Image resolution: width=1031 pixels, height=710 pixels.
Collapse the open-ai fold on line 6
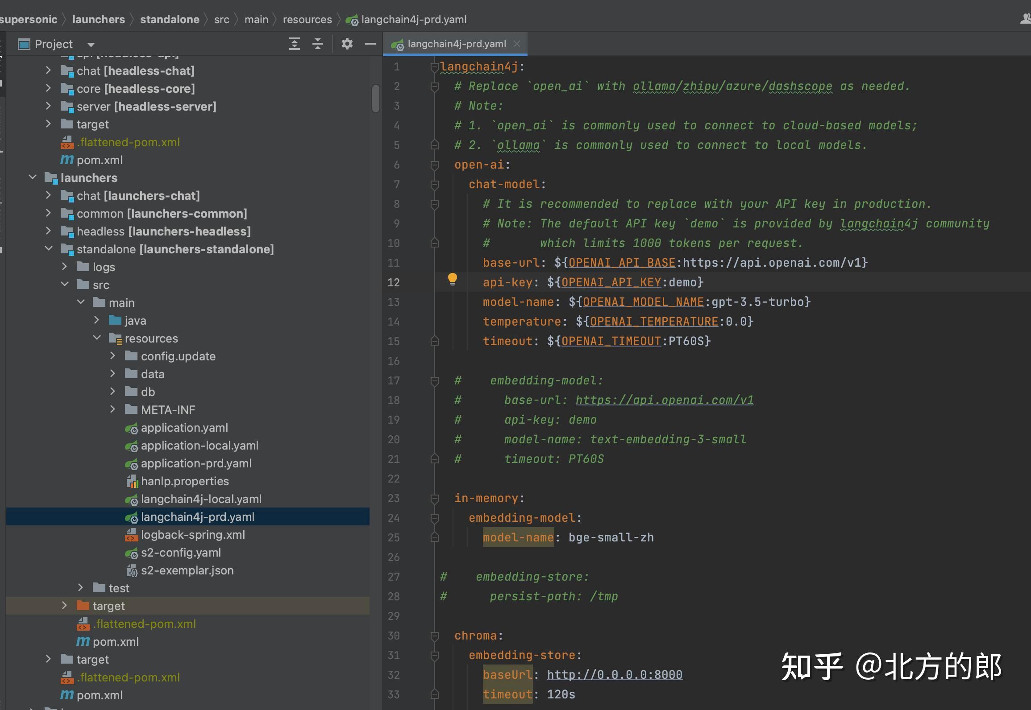(435, 164)
